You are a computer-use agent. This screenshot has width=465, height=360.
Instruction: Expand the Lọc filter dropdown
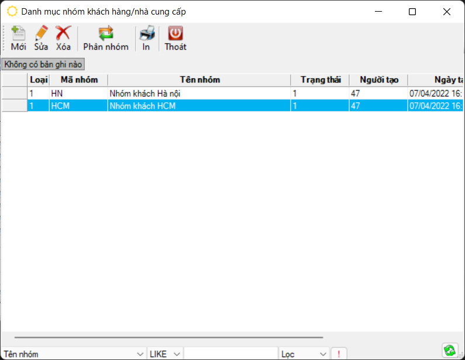[323, 354]
